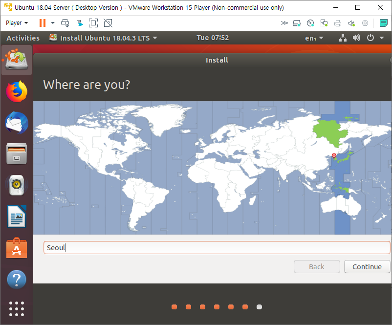392x325 pixels.
Task: Click the volume speaker icon in top bar
Action: (356, 38)
